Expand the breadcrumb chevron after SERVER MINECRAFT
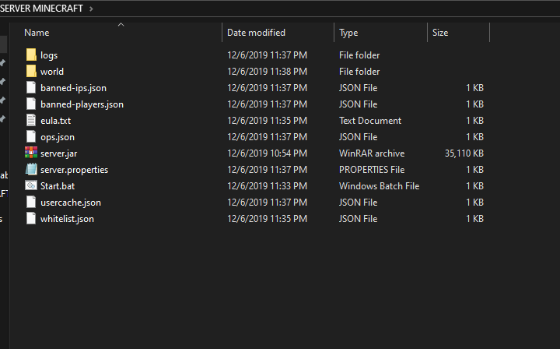Screen dimensions: 560x349 point(91,9)
